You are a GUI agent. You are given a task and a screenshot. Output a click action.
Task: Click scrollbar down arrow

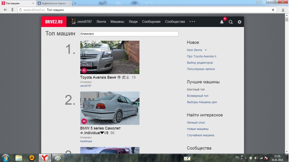287,152
